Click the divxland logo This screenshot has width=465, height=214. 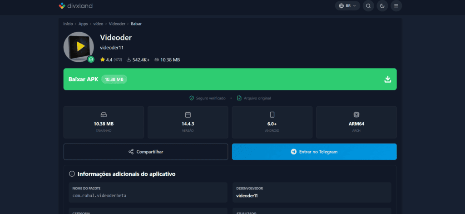[76, 5]
